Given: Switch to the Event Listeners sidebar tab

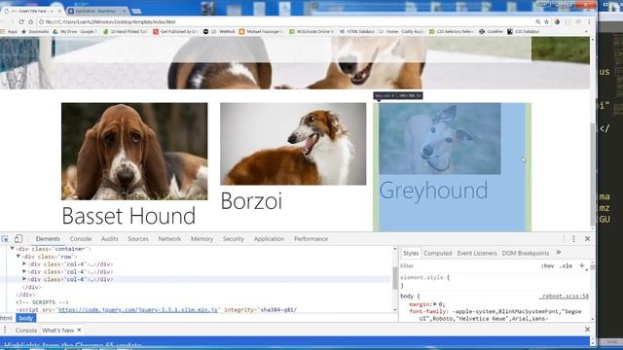Looking at the screenshot, I should coord(477,253).
